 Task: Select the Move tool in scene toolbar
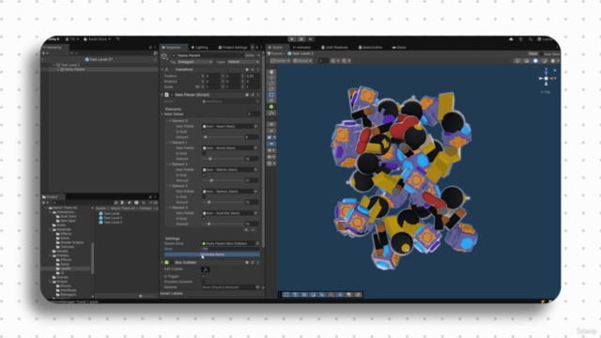pyautogui.click(x=271, y=77)
